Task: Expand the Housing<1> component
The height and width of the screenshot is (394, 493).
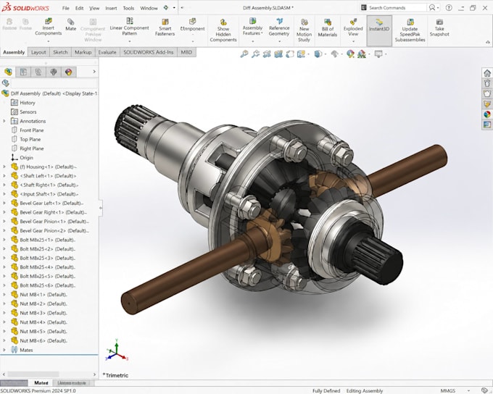Action: pos(4,167)
